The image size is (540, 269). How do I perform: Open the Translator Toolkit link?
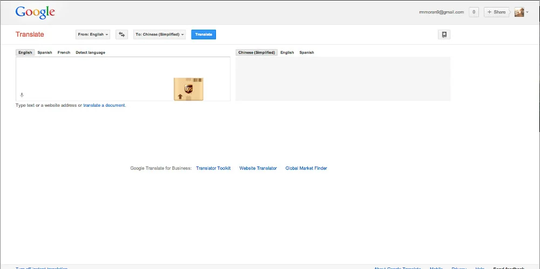tap(213, 168)
